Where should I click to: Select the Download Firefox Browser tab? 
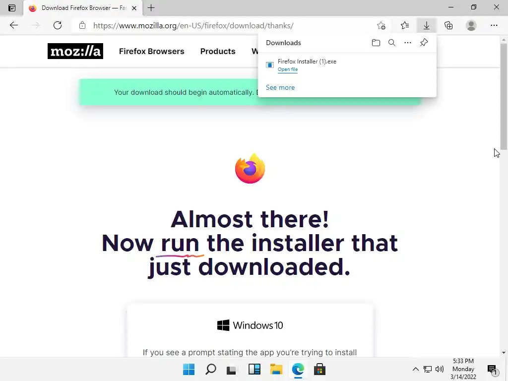coord(83,8)
